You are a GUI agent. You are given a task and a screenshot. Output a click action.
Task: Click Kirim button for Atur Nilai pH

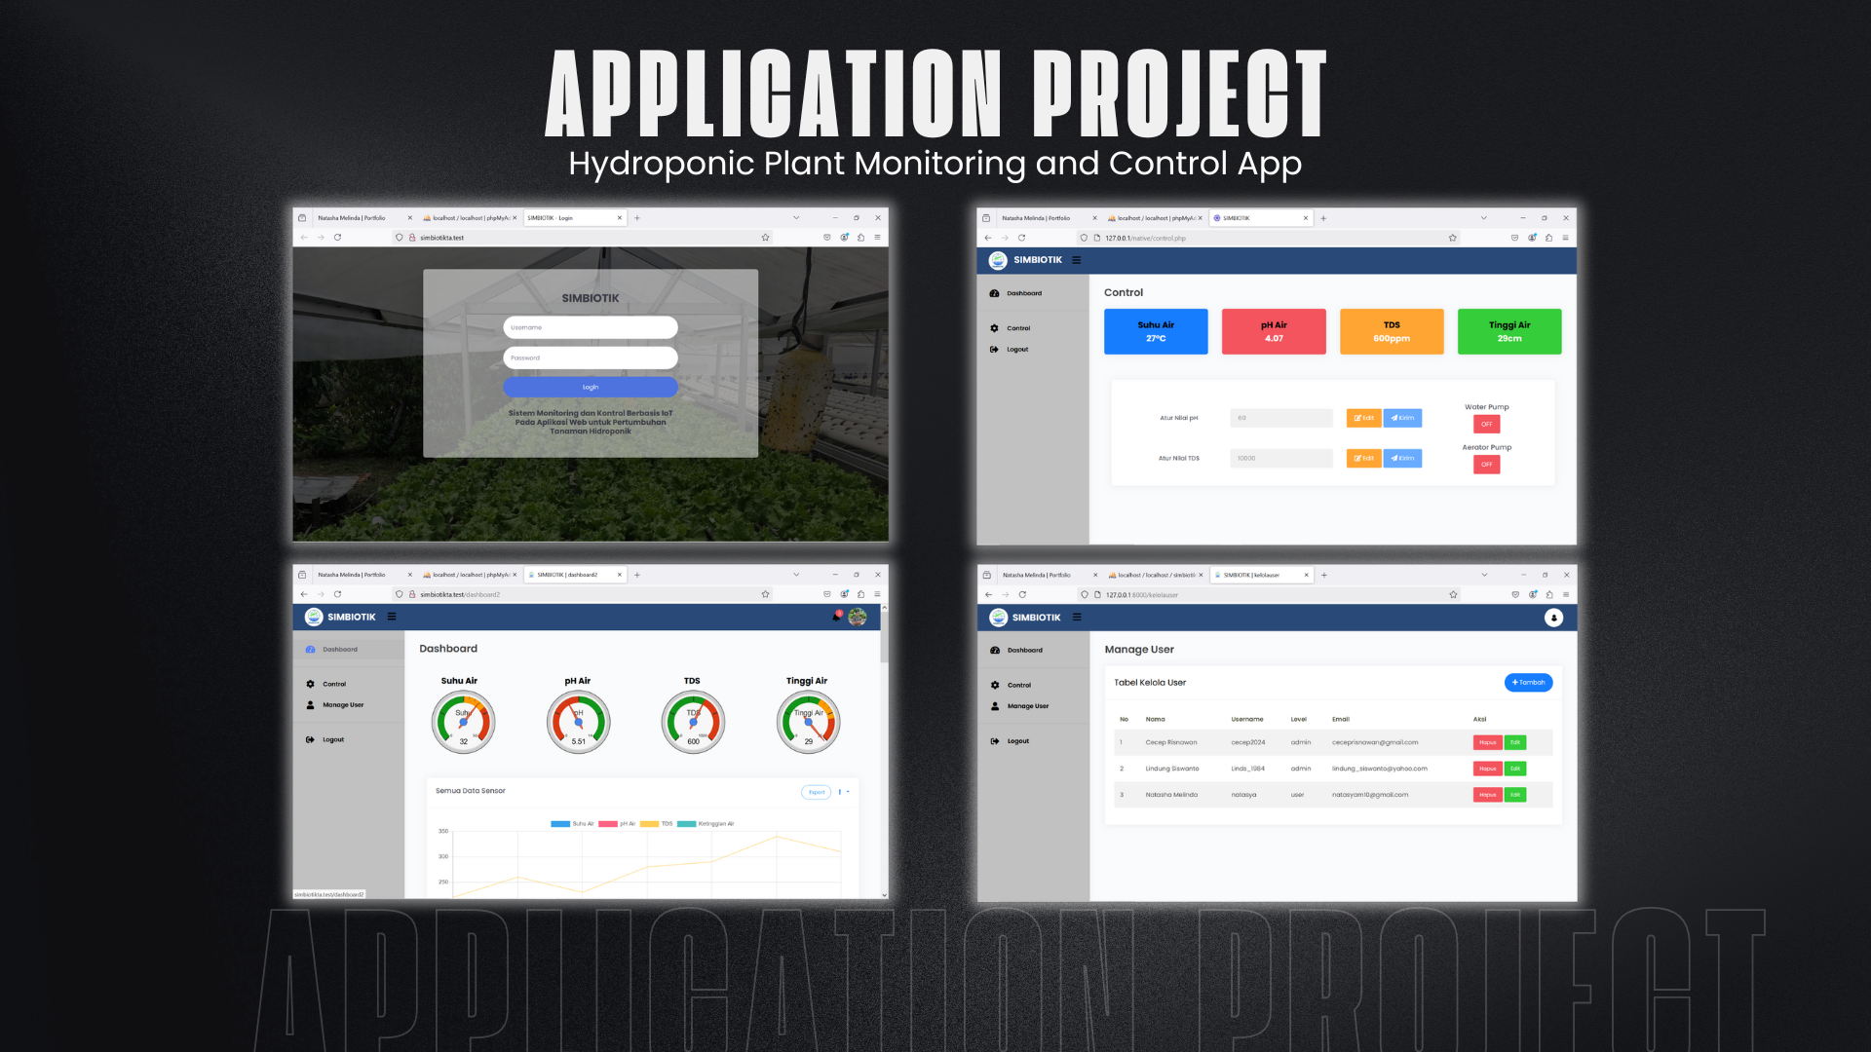point(1402,418)
